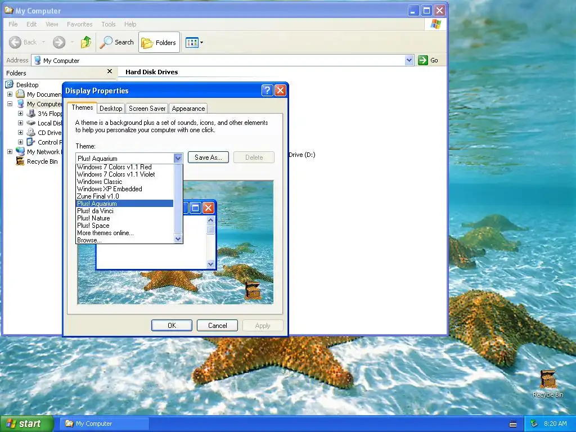Click theme list scrollbar down arrow
This screenshot has height=432, width=576.
pos(178,238)
